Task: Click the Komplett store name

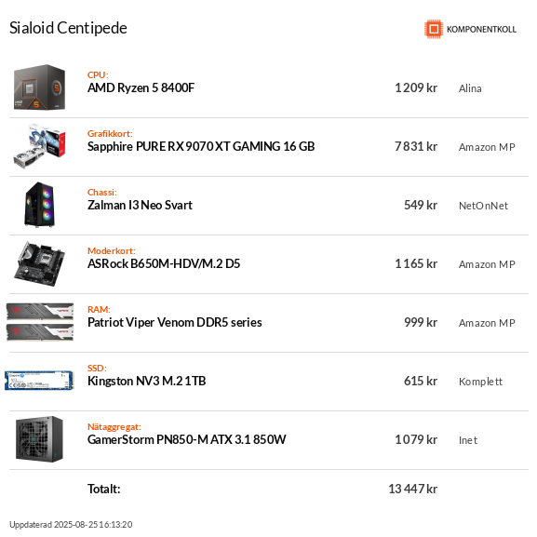Action: coord(480,382)
